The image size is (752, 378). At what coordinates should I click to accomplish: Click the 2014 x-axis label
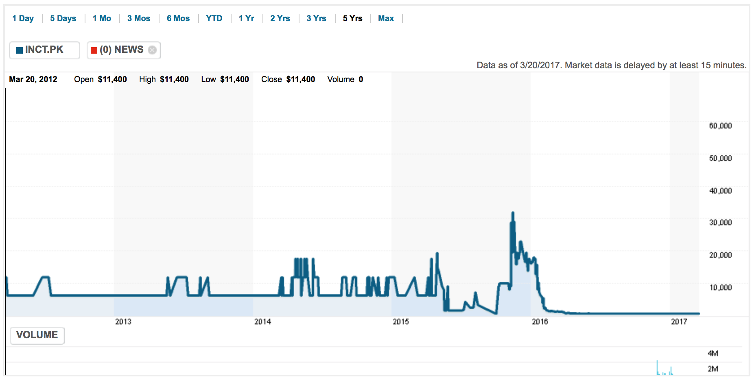pos(262,322)
